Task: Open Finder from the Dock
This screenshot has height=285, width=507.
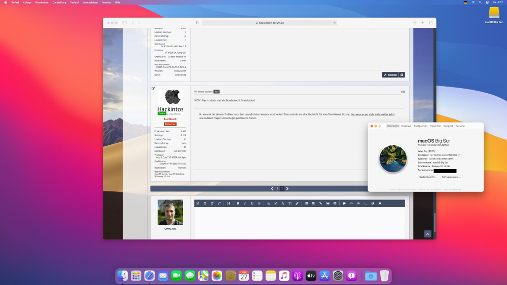Action: tap(123, 276)
